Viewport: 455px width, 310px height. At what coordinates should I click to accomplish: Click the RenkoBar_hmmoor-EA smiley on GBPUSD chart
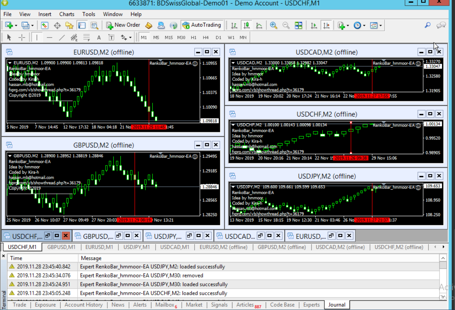[195, 156]
